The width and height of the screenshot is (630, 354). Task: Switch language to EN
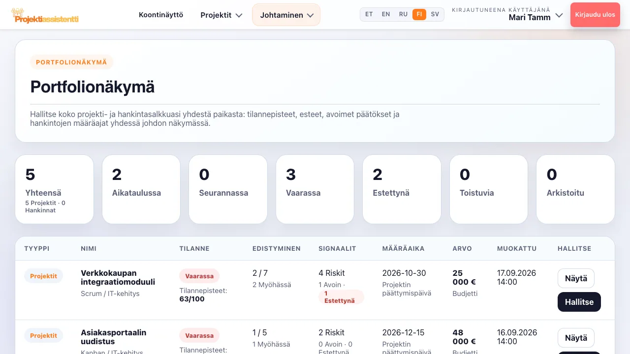(x=386, y=14)
